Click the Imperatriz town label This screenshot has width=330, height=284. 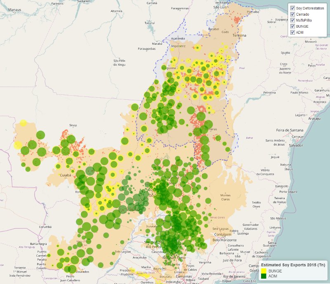pos(178,46)
